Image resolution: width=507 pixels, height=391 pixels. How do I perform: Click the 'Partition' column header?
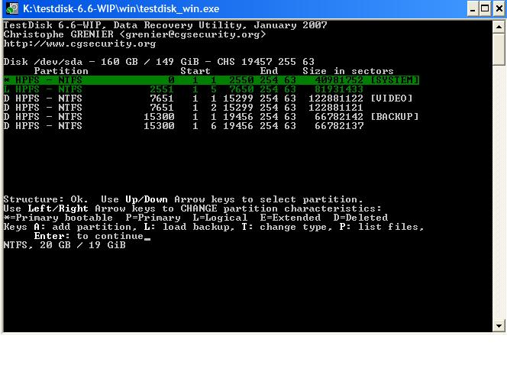pos(61,71)
